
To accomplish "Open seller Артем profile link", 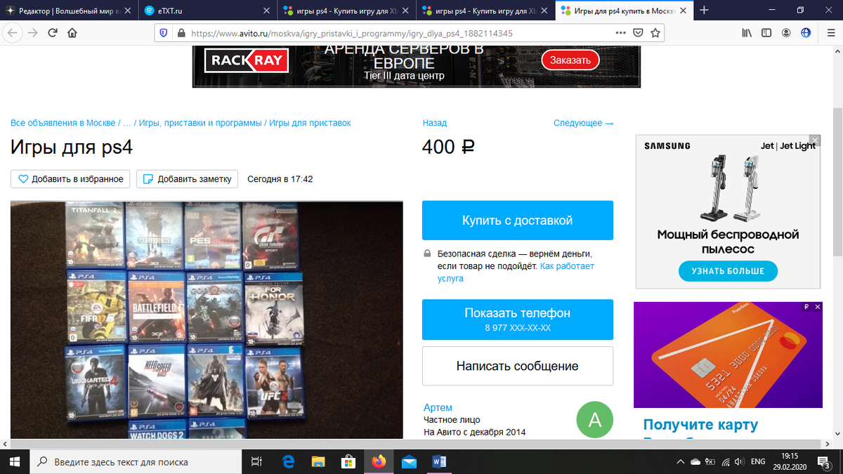I will 438,407.
